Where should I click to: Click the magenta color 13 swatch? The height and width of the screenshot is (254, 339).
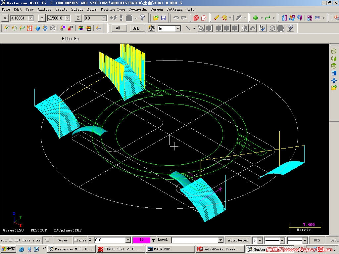point(142,240)
